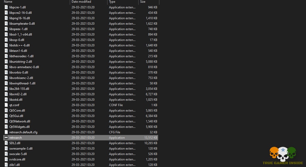Select the Qt5Widgets.dll file name
306x167 pixels.
19,127
